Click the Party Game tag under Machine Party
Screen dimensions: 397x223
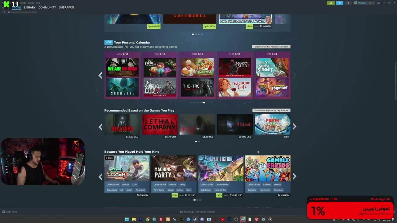pyautogui.click(x=159, y=190)
